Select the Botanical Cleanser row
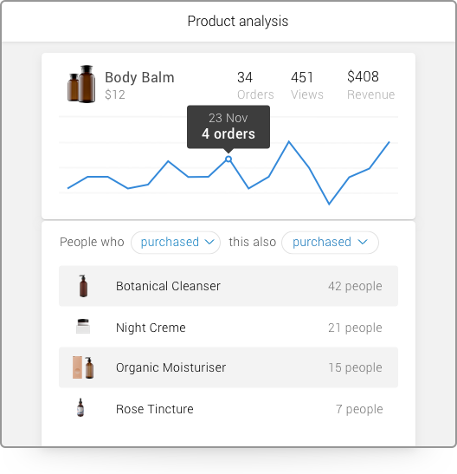The image size is (457, 474). [x=228, y=286]
